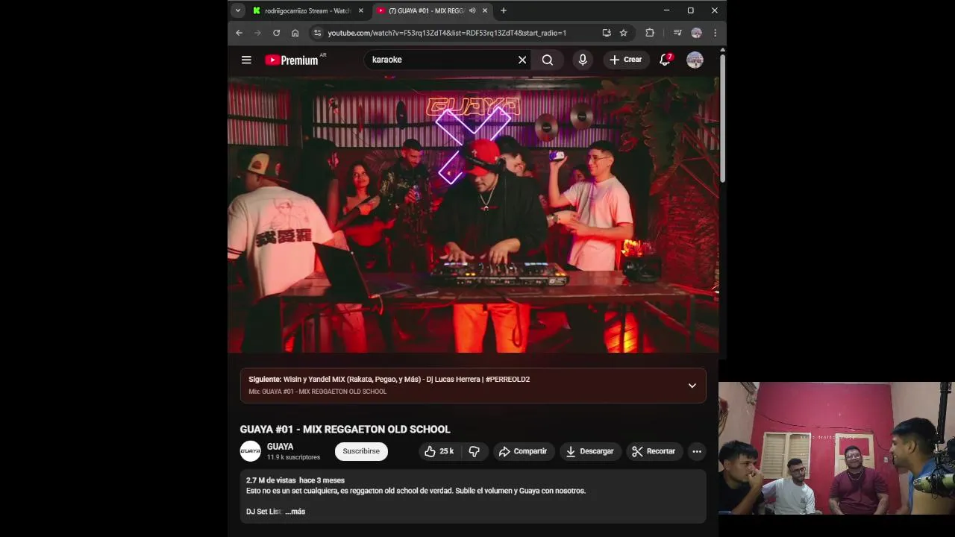Go back in browser history
955x537 pixels.
[x=239, y=33]
